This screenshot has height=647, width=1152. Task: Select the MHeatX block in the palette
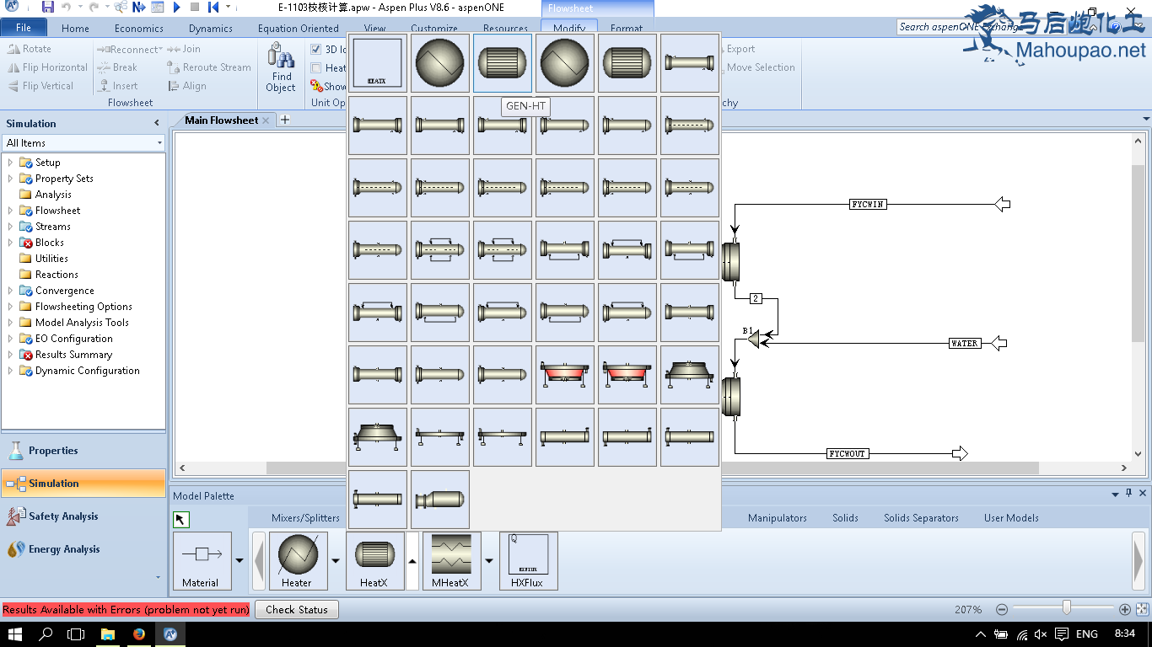pyautogui.click(x=451, y=561)
